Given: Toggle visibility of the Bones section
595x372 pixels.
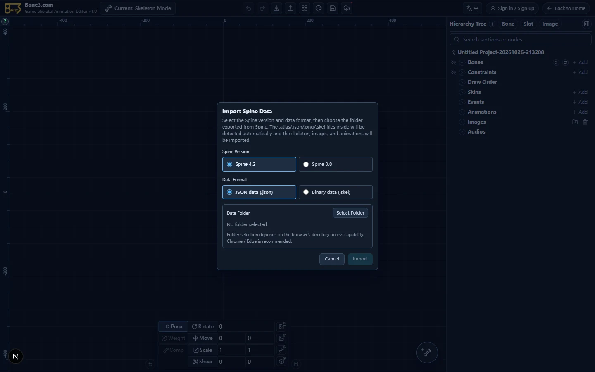Looking at the screenshot, I should [x=454, y=62].
